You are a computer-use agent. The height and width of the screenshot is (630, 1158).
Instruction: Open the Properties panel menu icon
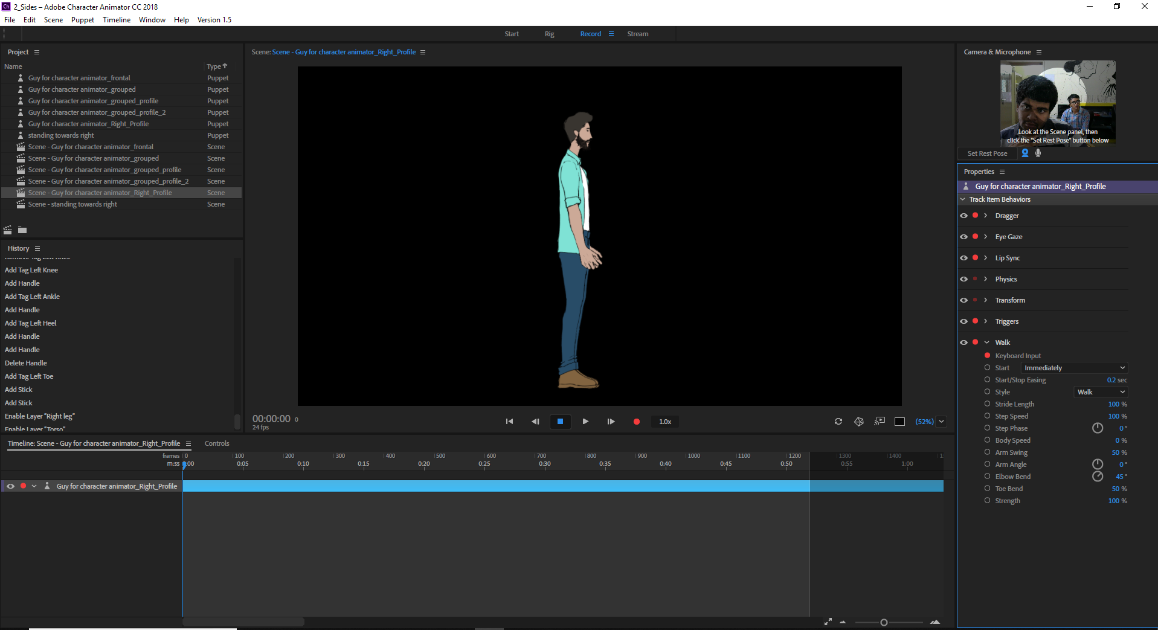pos(1002,172)
